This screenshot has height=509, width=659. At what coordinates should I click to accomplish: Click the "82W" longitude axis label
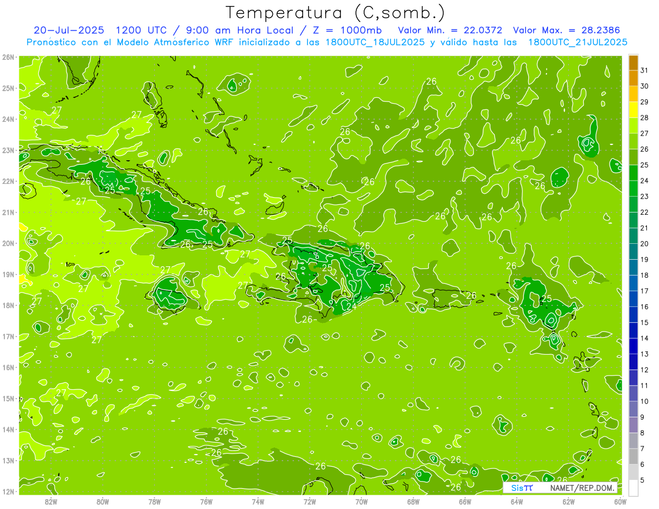pyautogui.click(x=51, y=501)
